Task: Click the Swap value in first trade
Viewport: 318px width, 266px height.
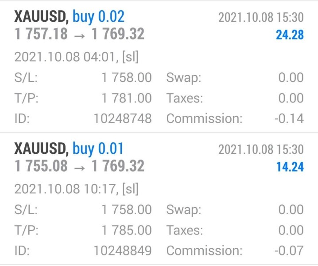Action: 291,78
